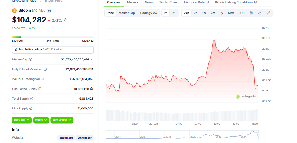Image resolution: width=297 pixels, height=143 pixels.
Task: Open the Earn Crypto dropdown
Action: [62, 120]
